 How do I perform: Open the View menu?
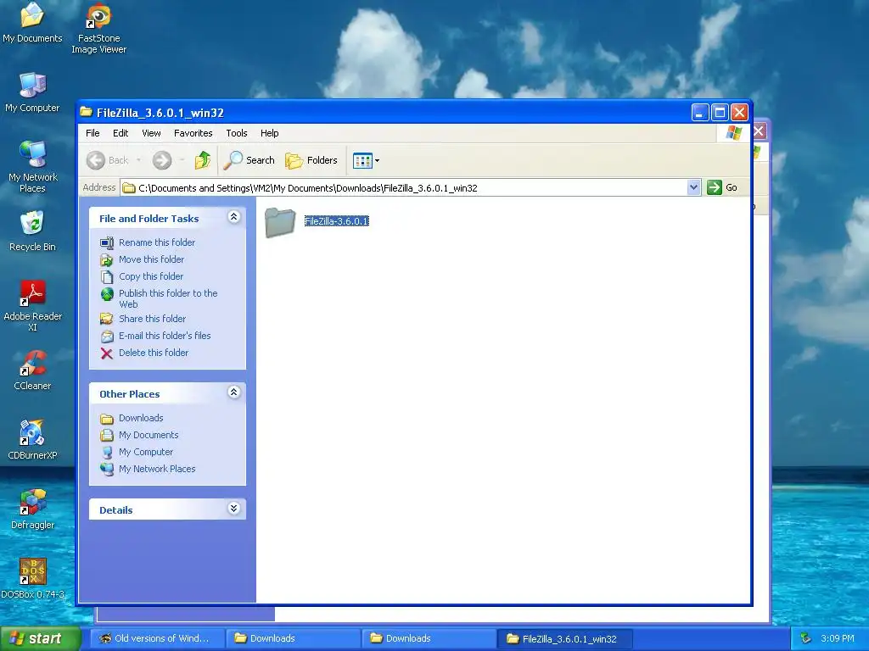click(x=151, y=133)
